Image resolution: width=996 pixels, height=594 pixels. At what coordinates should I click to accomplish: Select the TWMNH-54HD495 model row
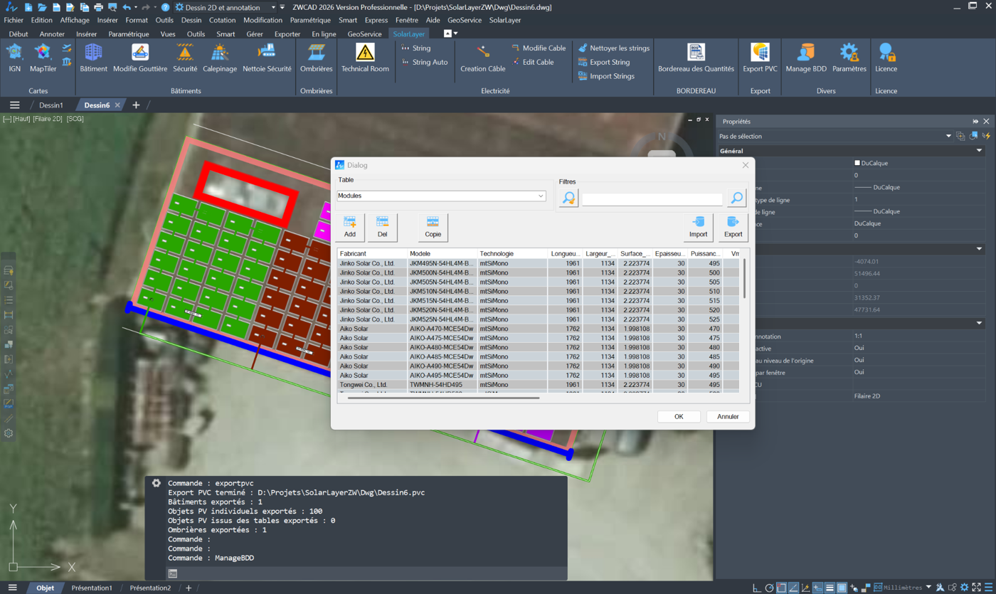(540, 385)
